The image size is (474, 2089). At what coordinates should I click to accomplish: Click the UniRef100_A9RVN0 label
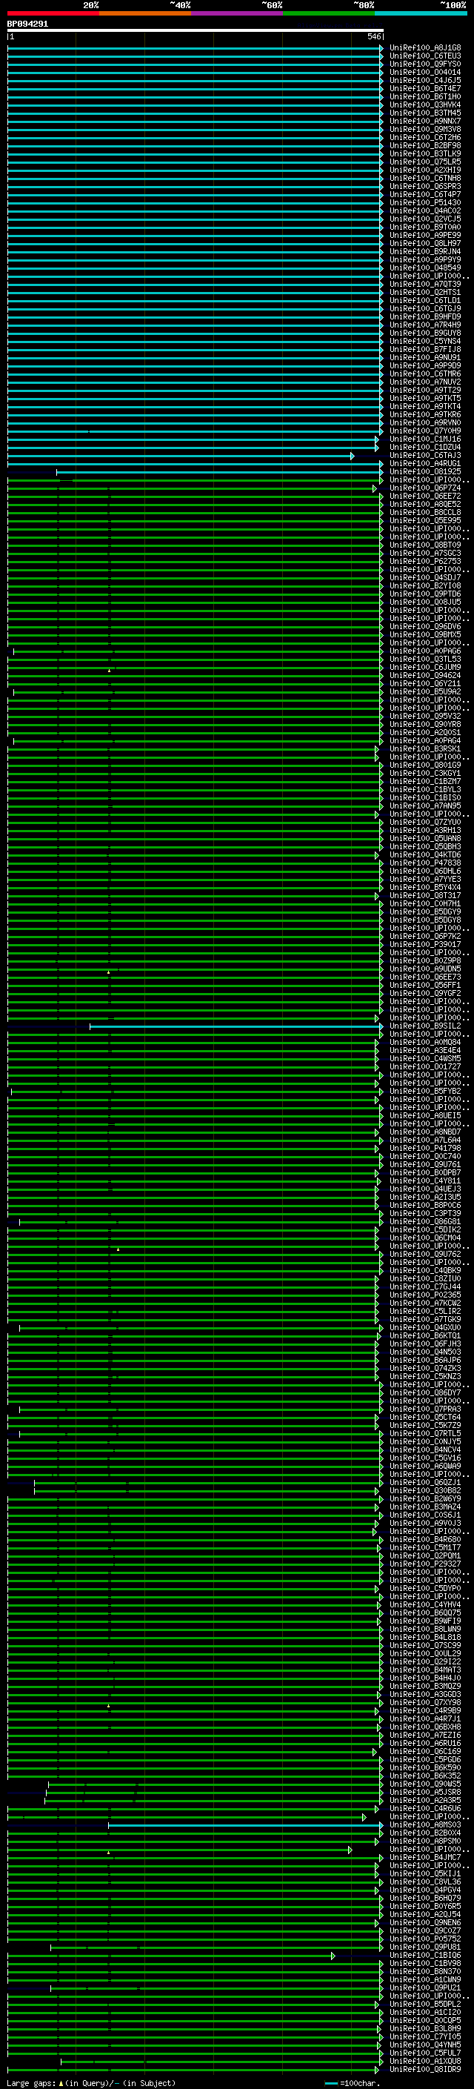point(425,422)
